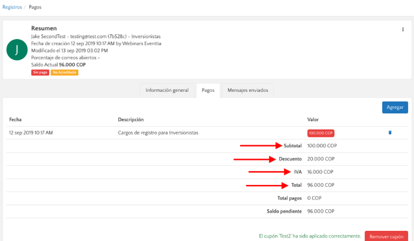The width and height of the screenshot is (414, 241).
Task: Delete the payment row with trash icon
Action: 389,132
